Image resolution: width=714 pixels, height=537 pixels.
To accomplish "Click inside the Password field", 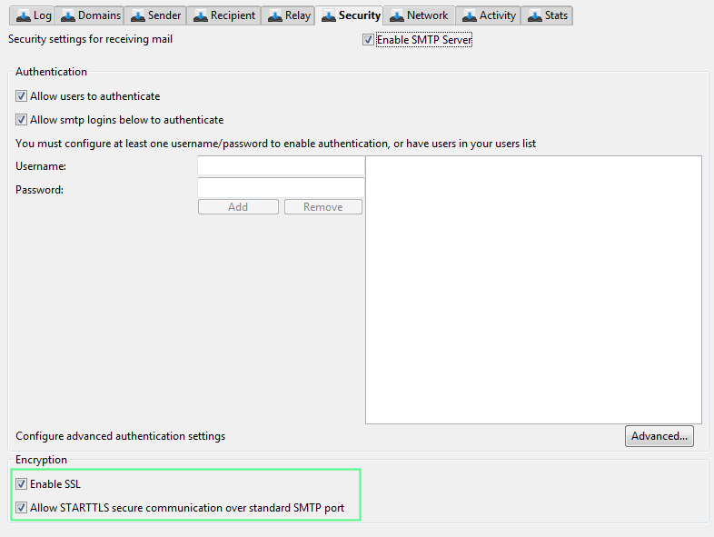I will click(281, 188).
